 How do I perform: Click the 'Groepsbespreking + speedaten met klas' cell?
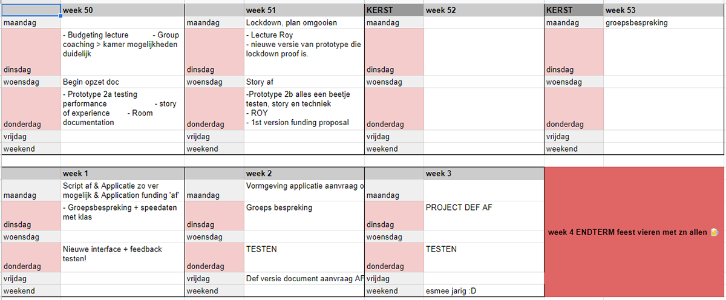click(x=123, y=216)
